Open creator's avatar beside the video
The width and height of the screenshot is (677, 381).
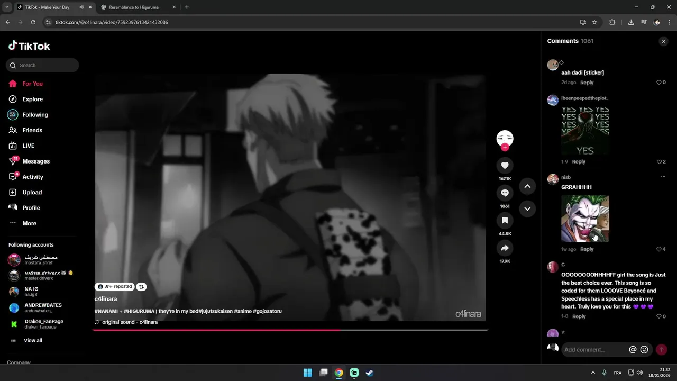(x=505, y=138)
